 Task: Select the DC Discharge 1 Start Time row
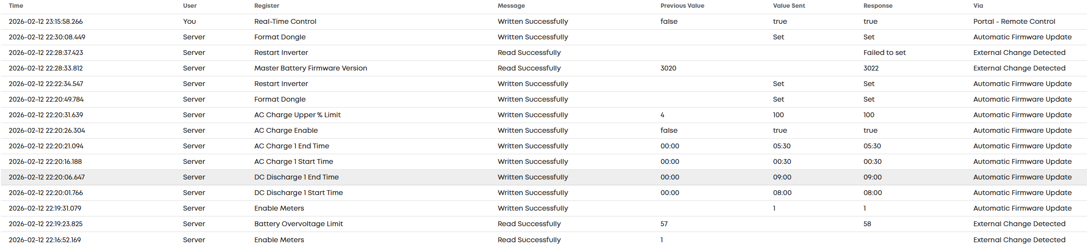tap(544, 193)
